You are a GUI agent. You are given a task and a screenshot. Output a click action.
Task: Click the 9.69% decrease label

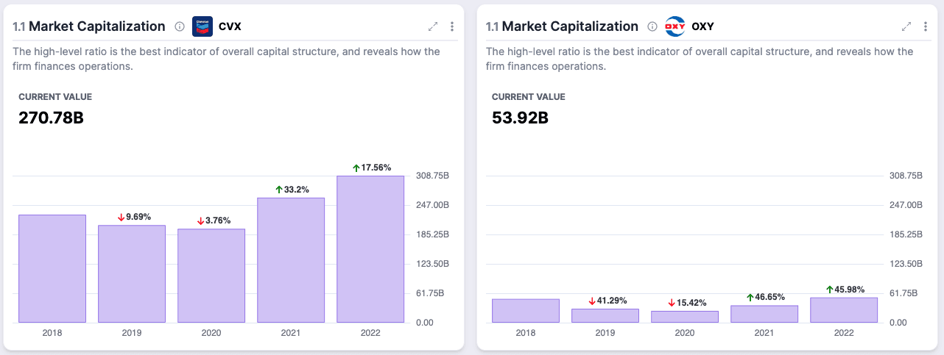coord(134,217)
